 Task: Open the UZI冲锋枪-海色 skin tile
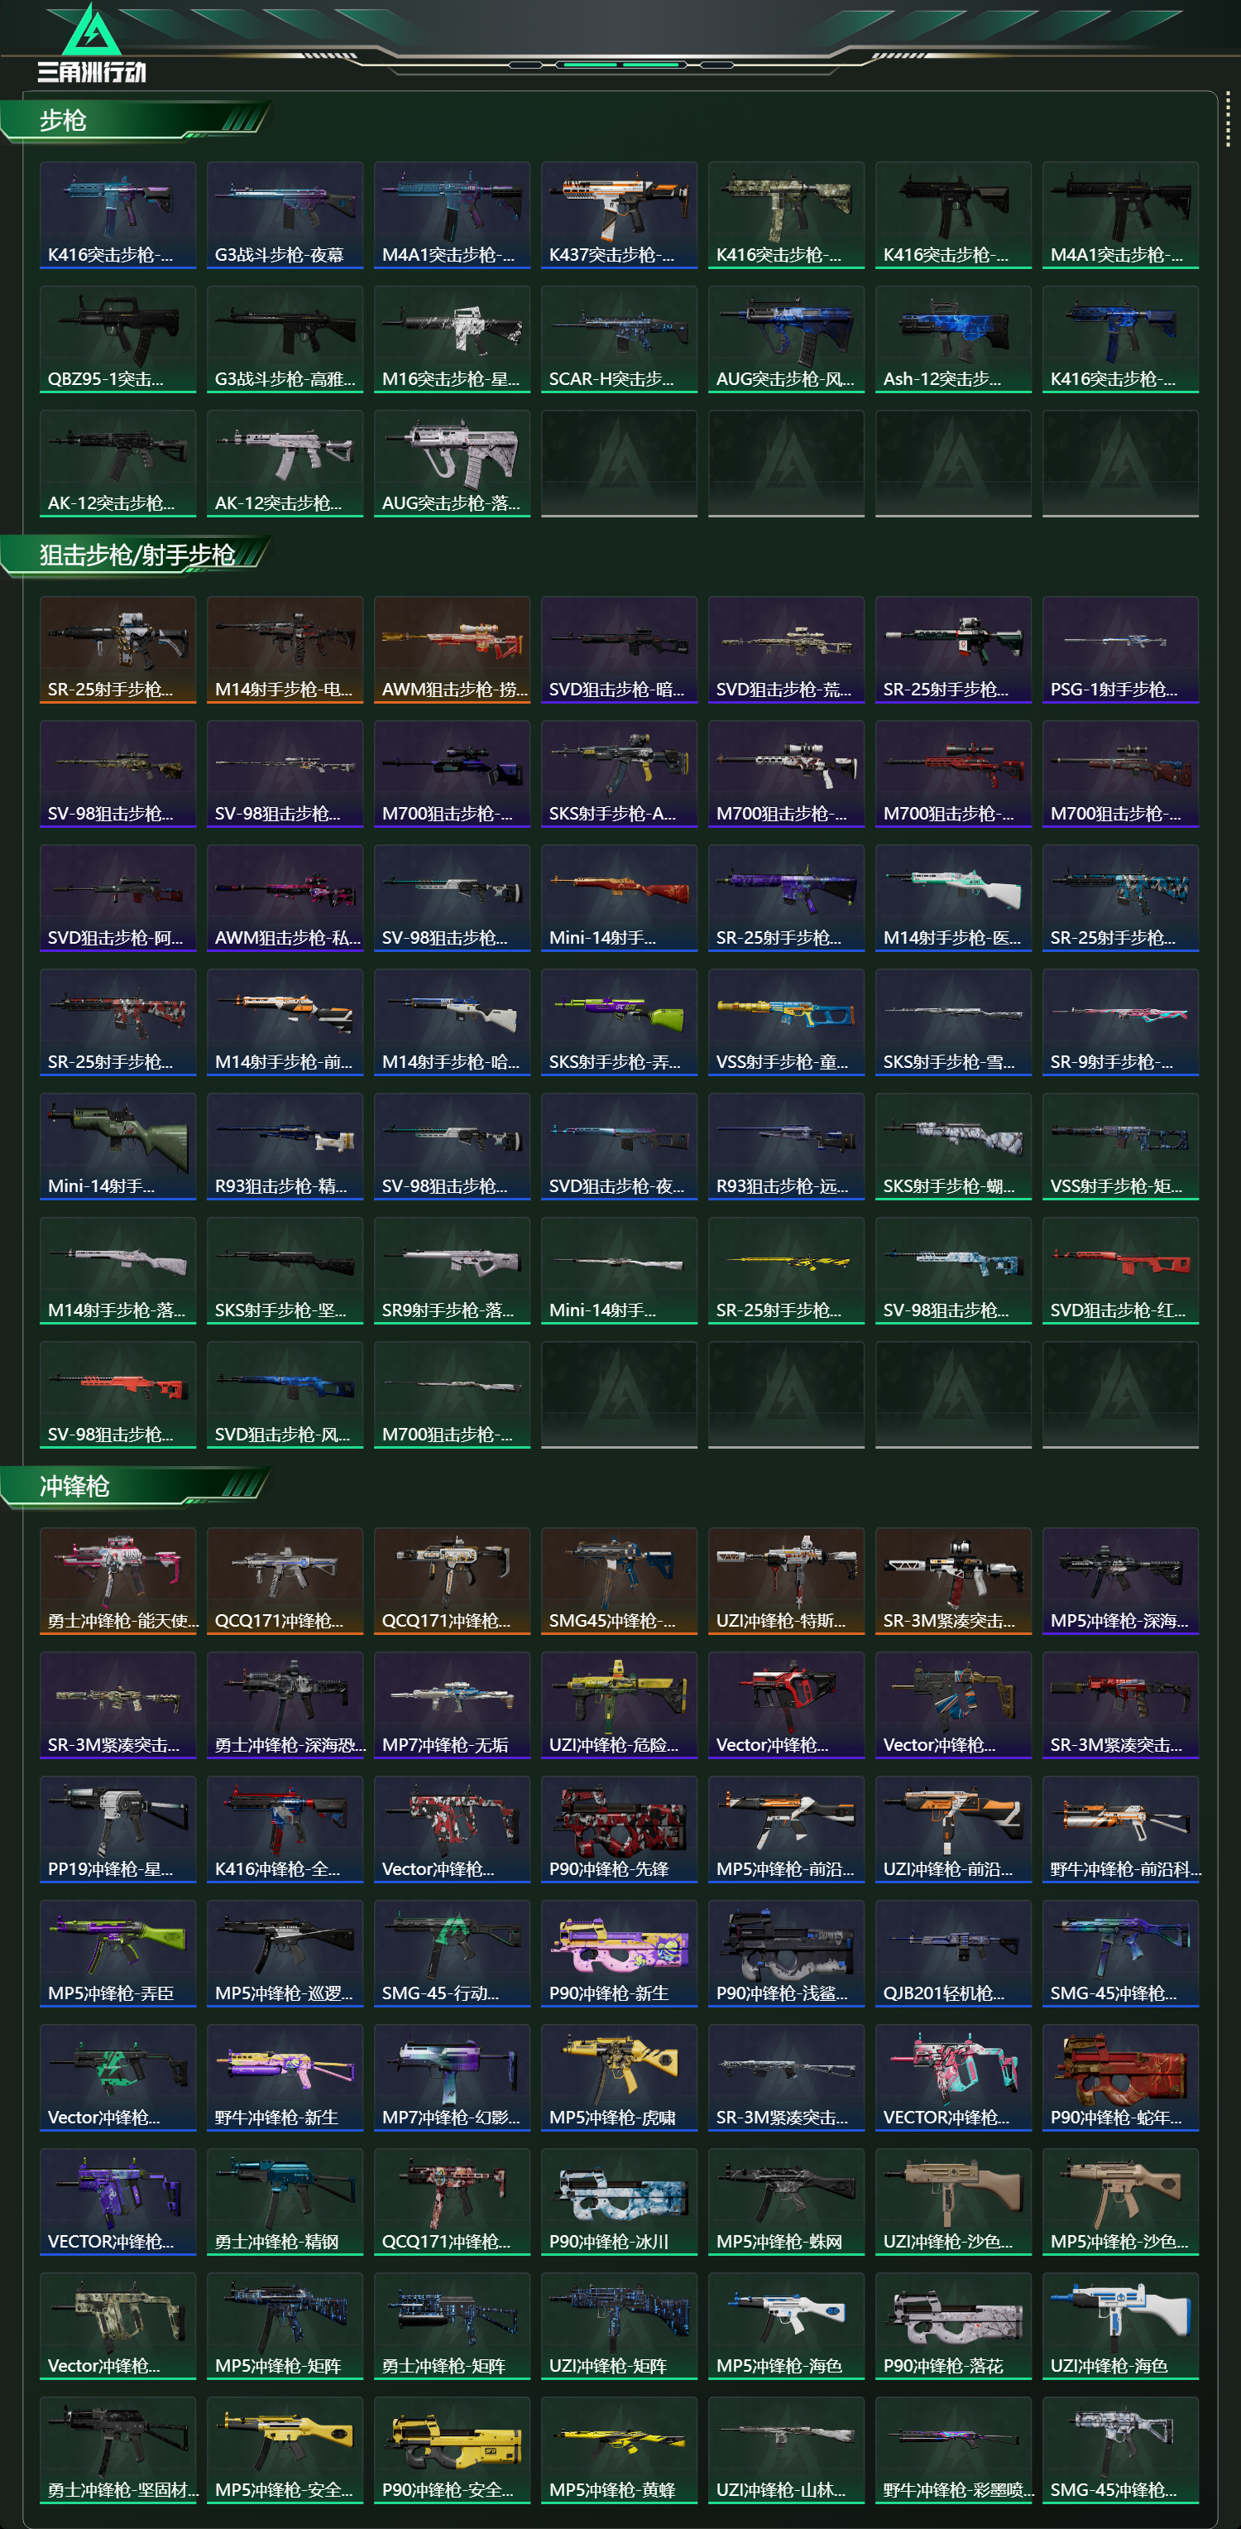click(x=1119, y=2326)
